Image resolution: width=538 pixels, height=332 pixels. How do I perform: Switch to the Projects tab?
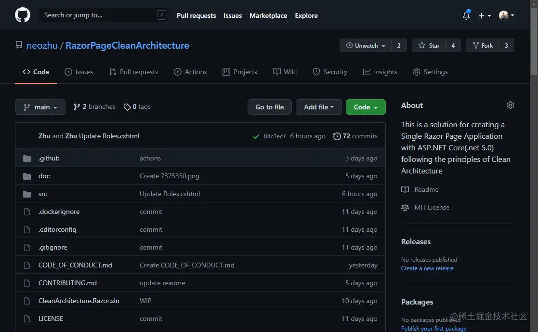tap(239, 72)
